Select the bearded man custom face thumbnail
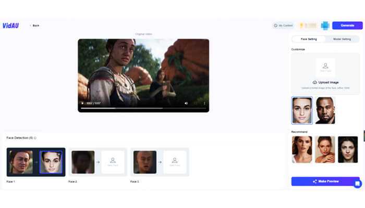Screen dimensions: 365x208 (325, 110)
